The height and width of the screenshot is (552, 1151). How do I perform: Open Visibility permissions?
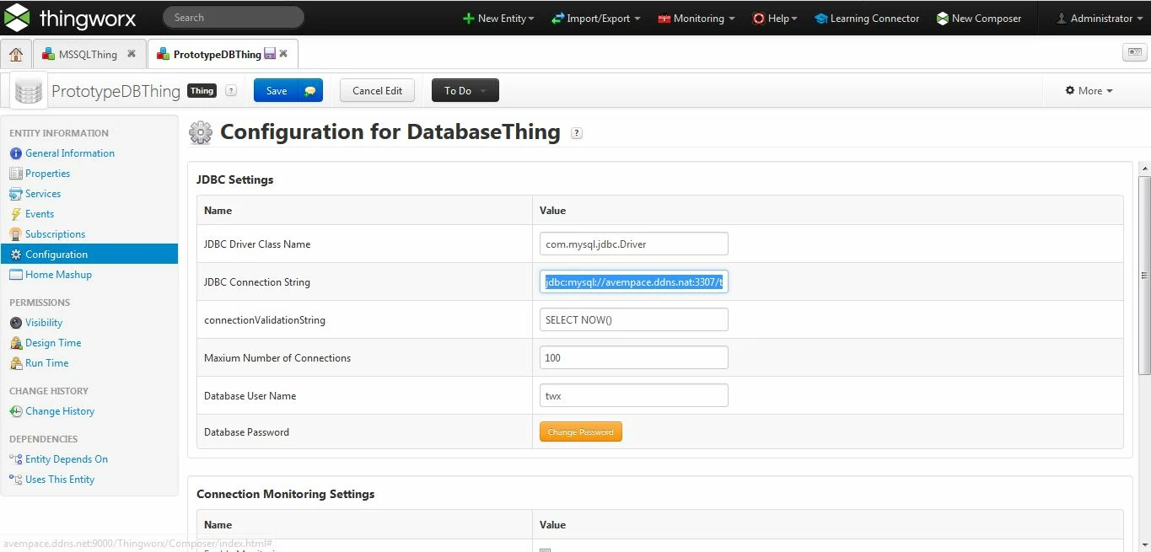pos(44,323)
